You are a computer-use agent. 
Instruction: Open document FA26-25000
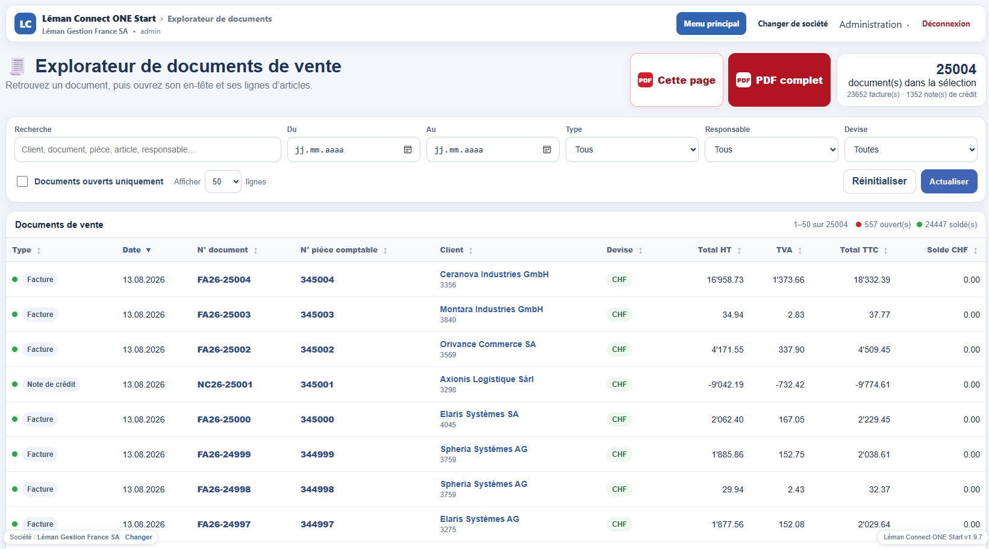click(224, 419)
